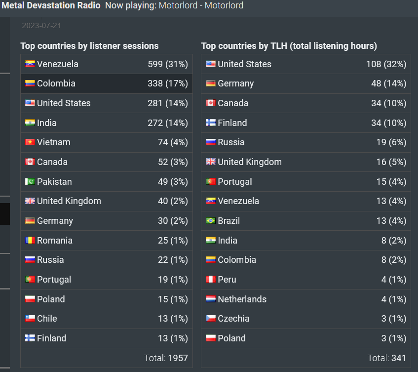Click the Brazil flag icon in TLH table
418x372 pixels.
[211, 221]
